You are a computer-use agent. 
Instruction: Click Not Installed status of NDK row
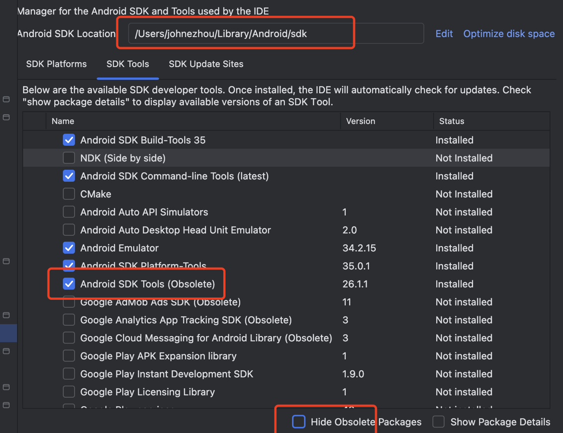point(464,158)
